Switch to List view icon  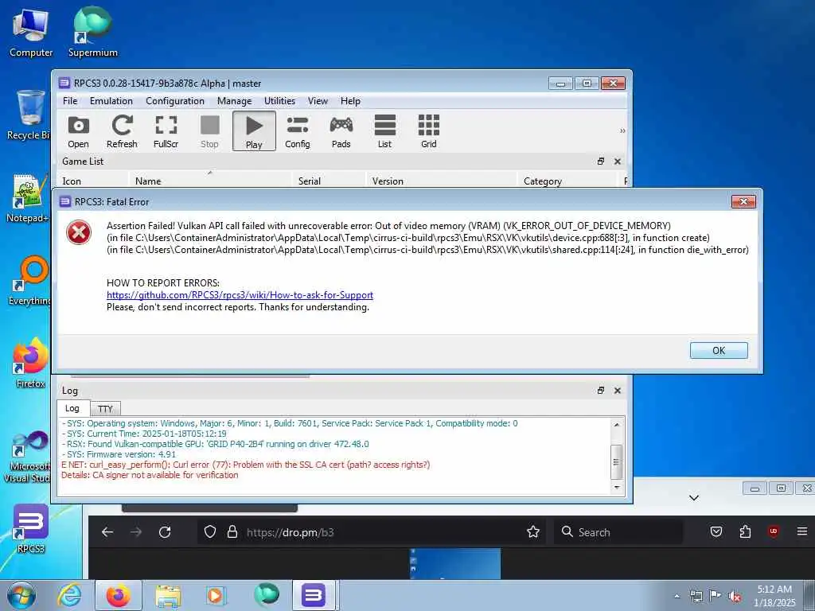pos(384,131)
